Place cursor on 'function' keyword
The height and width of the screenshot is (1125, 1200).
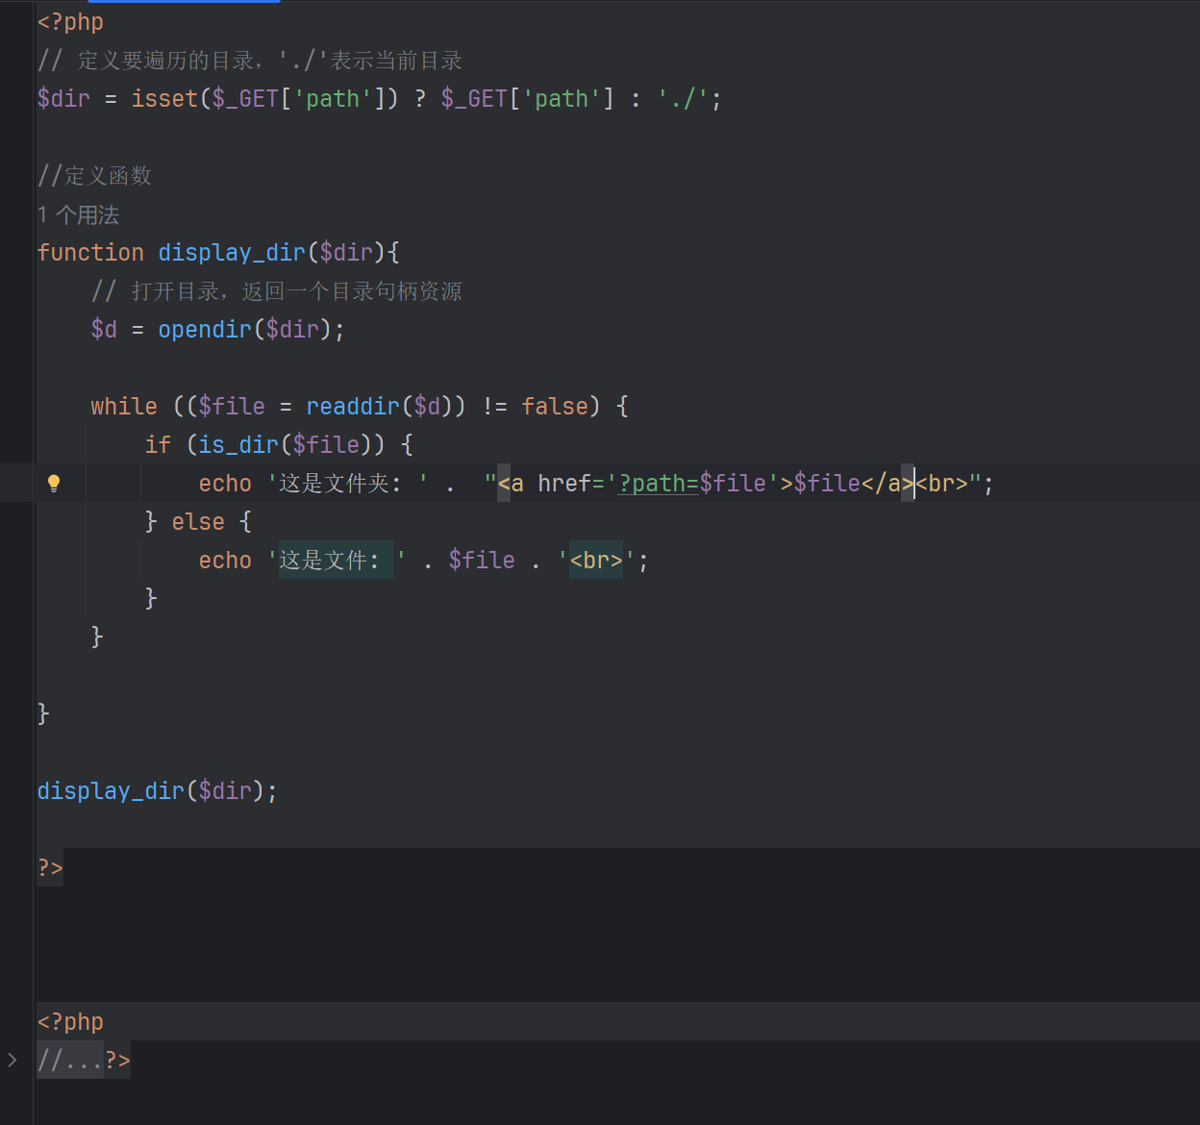point(90,252)
